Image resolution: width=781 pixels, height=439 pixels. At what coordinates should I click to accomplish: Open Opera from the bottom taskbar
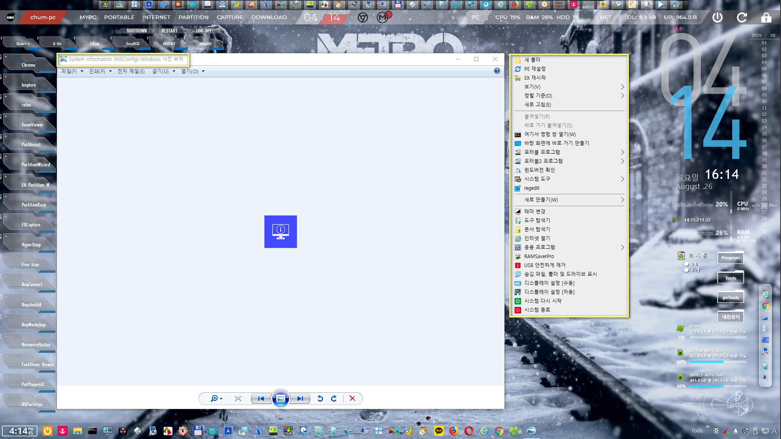(469, 431)
